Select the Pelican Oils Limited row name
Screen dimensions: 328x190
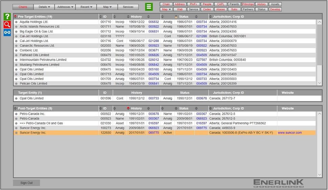tap(33, 84)
